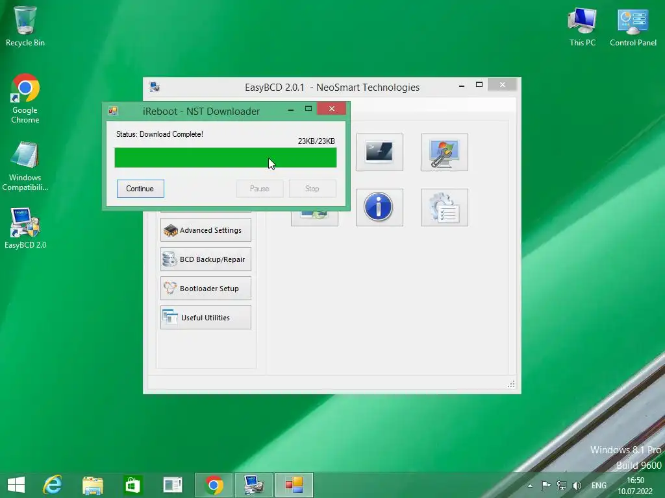Screen dimensions: 665x498
Task: Switch to EasyBCD on the taskbar
Action: coord(254,485)
